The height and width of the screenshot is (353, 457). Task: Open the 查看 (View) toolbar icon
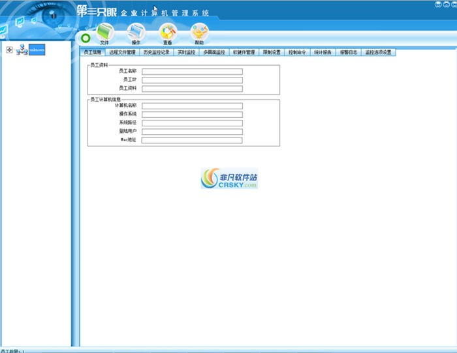(168, 34)
